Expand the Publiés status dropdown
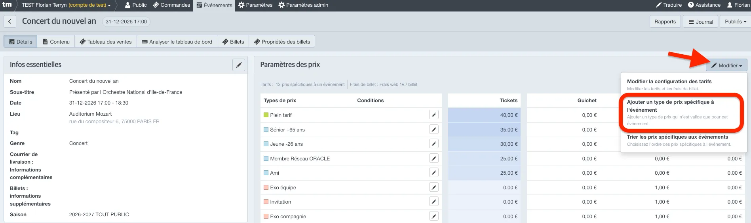This screenshot has width=751, height=223. click(x=735, y=22)
